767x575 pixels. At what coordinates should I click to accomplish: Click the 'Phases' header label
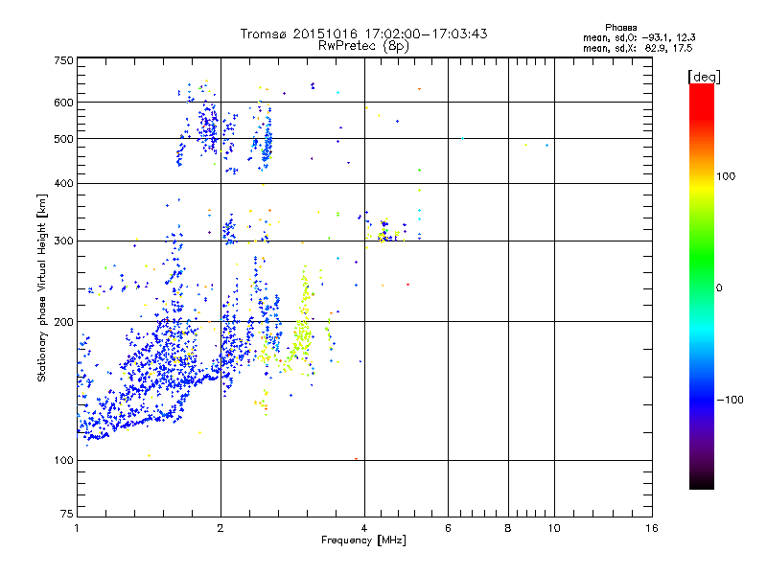tap(620, 28)
